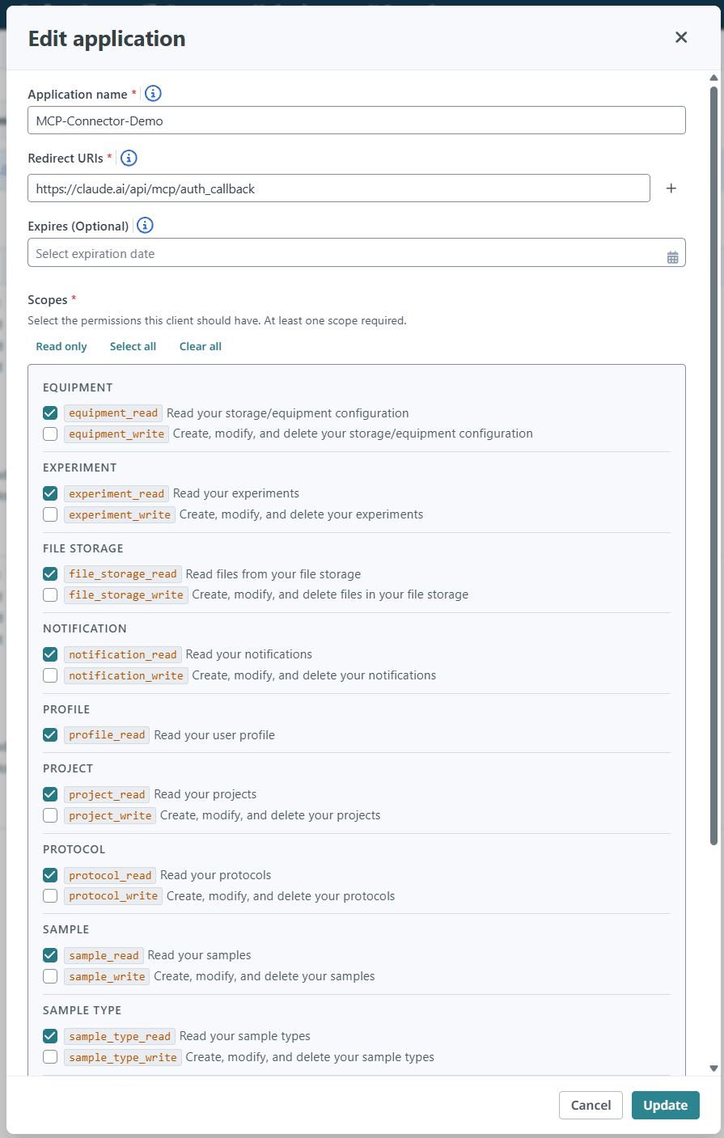Focus the Redirect URI input field
The height and width of the screenshot is (1138, 724).
point(339,188)
